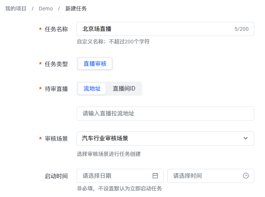Click the 启动时间 label
This screenshot has height=197, width=265.
[56, 176]
